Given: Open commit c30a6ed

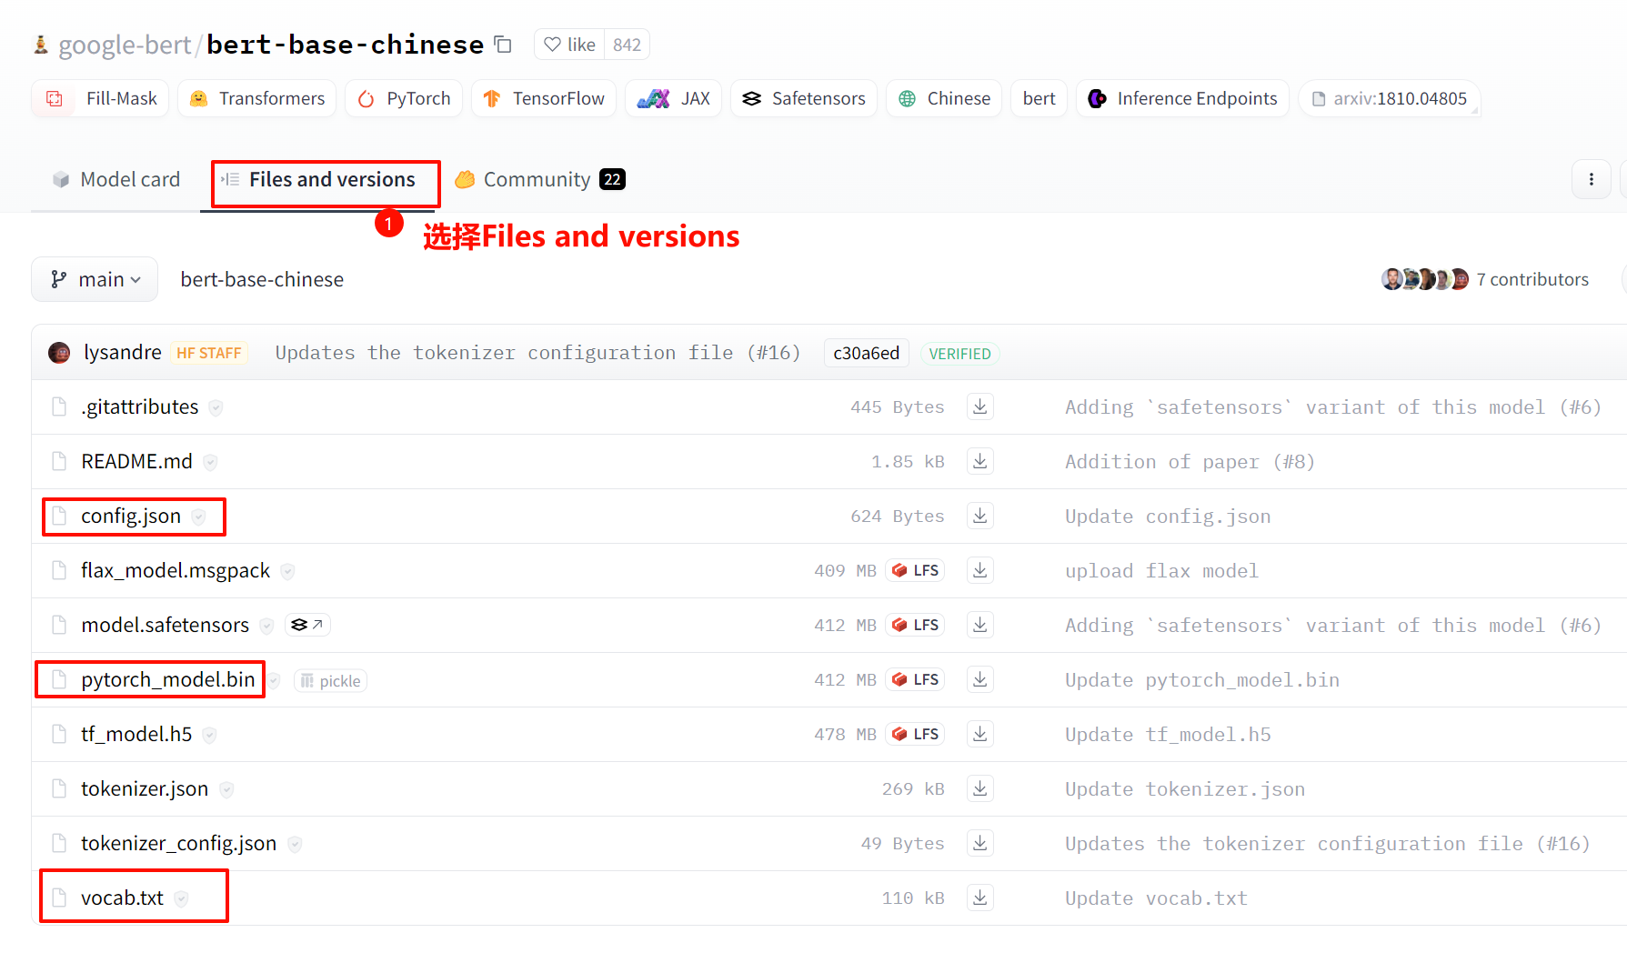Looking at the screenshot, I should tap(866, 353).
